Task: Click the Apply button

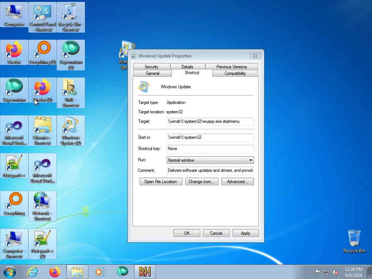Action: (x=246, y=233)
